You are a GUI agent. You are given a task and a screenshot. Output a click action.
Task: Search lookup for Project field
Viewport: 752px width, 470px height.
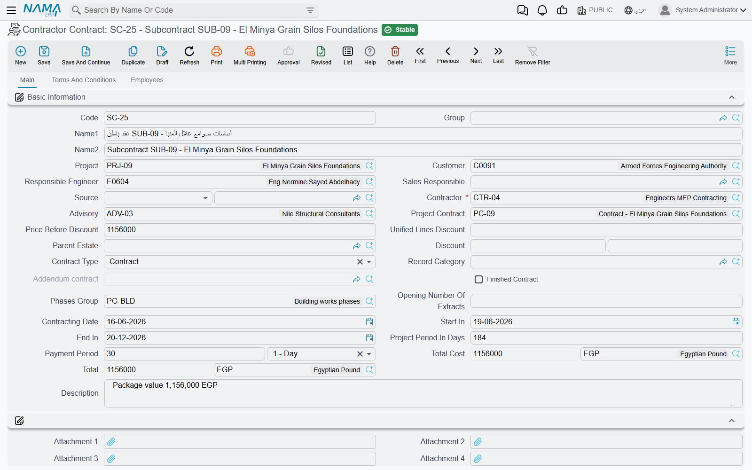pos(369,166)
